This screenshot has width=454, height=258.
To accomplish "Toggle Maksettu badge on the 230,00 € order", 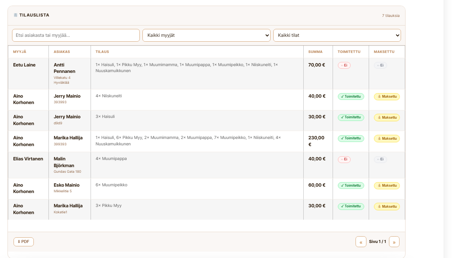I will (x=387, y=139).
